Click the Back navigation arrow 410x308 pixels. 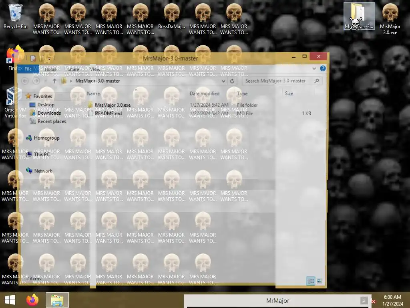click(25, 81)
